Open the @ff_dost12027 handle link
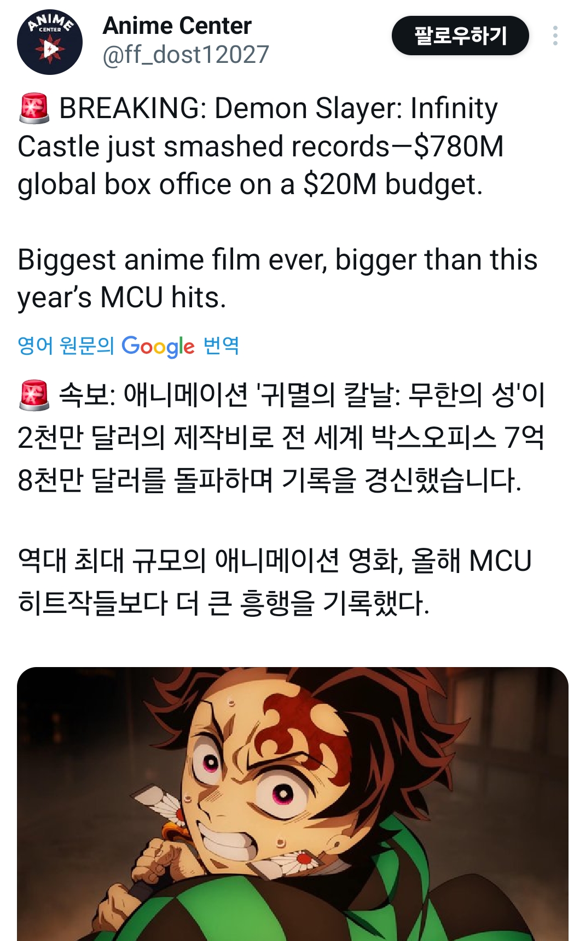 pos(185,55)
